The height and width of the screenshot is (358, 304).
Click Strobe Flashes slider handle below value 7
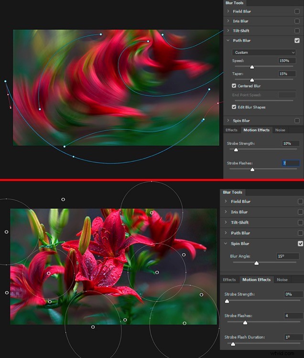[x=252, y=169]
